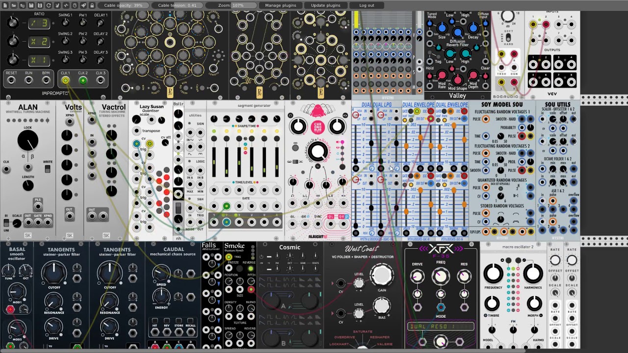Open the sample rate waveform icon
This screenshot has height=353, width=628.
click(66, 5)
